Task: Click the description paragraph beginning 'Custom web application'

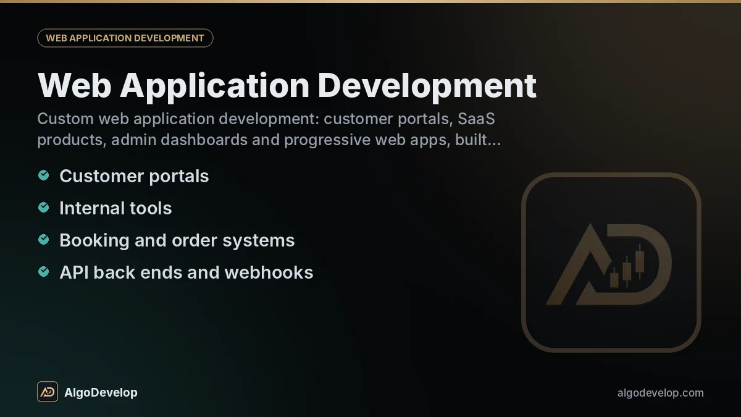Action: click(269, 129)
